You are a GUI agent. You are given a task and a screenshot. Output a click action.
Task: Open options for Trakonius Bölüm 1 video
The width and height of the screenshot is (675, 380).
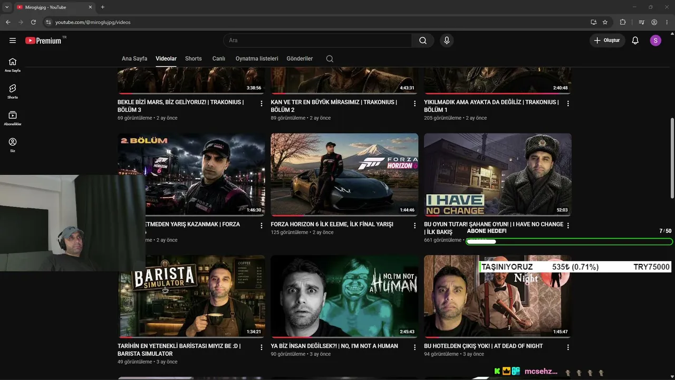tap(568, 104)
